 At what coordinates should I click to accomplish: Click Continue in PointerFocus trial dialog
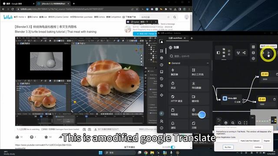pyautogui.click(x=258, y=147)
